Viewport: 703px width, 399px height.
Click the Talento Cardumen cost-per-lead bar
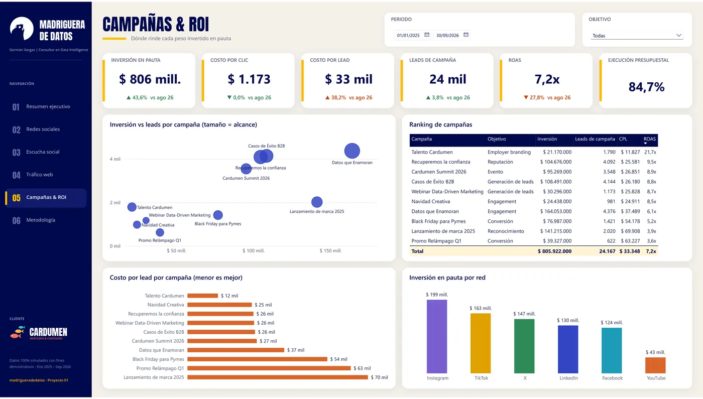coord(203,296)
